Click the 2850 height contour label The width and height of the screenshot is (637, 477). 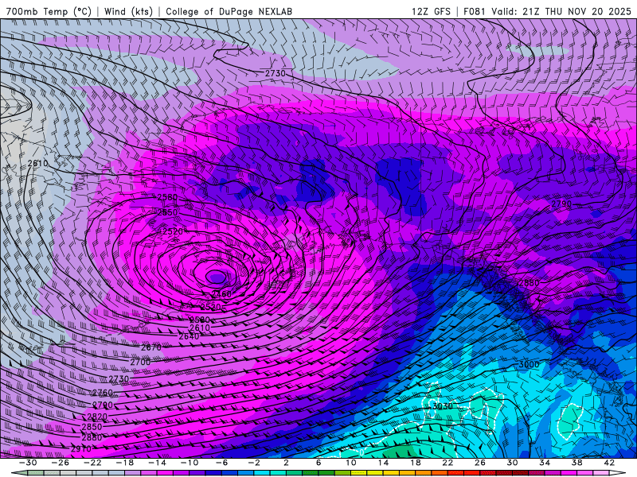pyautogui.click(x=92, y=427)
